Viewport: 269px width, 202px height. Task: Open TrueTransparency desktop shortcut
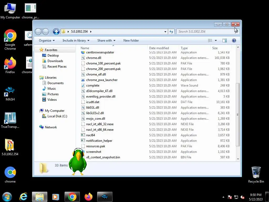pyautogui.click(x=10, y=120)
